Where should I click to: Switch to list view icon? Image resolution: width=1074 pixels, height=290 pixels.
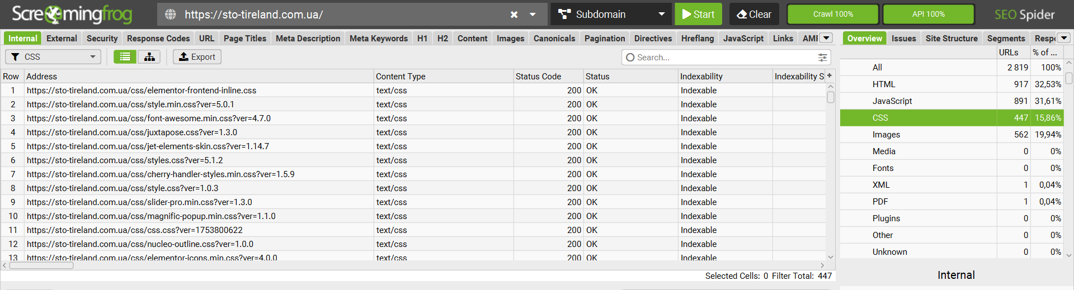pos(125,57)
